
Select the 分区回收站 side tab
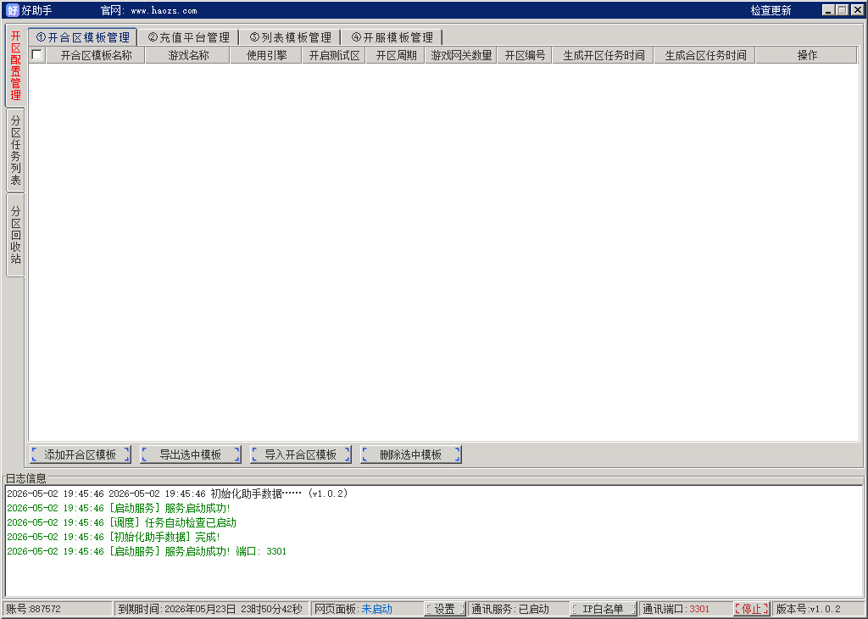click(x=15, y=235)
